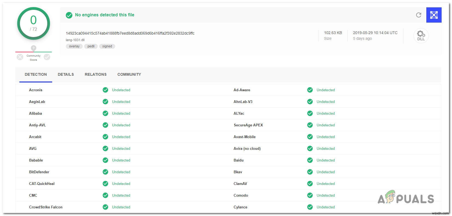Click the 'overlay' tag
The image size is (452, 216).
pyautogui.click(x=74, y=46)
